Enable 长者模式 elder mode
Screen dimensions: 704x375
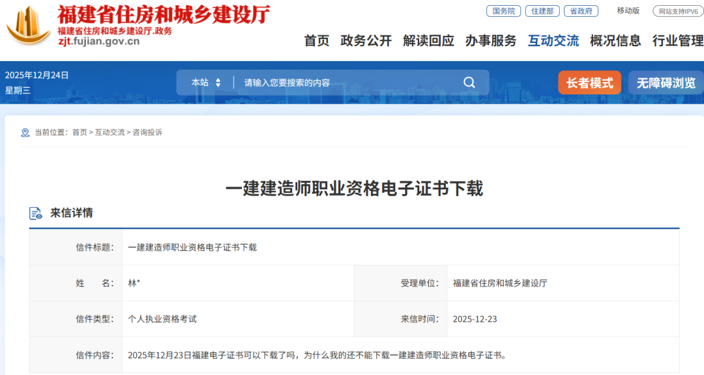point(589,83)
